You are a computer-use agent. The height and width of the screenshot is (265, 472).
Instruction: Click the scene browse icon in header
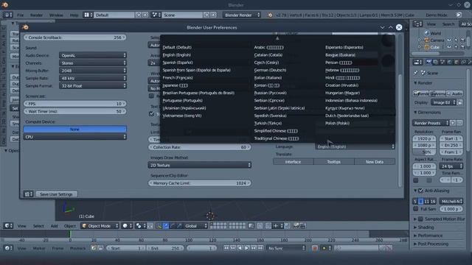[156, 15]
